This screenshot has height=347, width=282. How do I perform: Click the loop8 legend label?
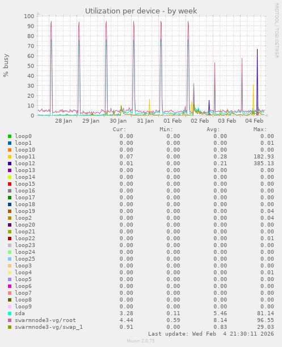pos(23,300)
